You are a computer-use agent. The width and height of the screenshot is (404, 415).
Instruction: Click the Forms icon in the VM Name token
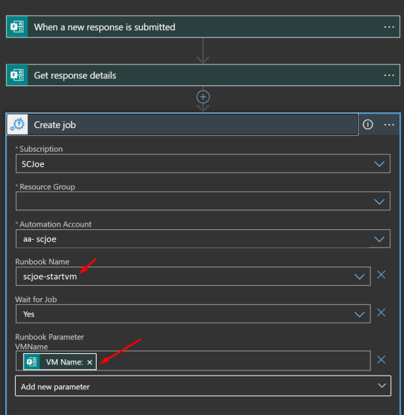tap(32, 362)
